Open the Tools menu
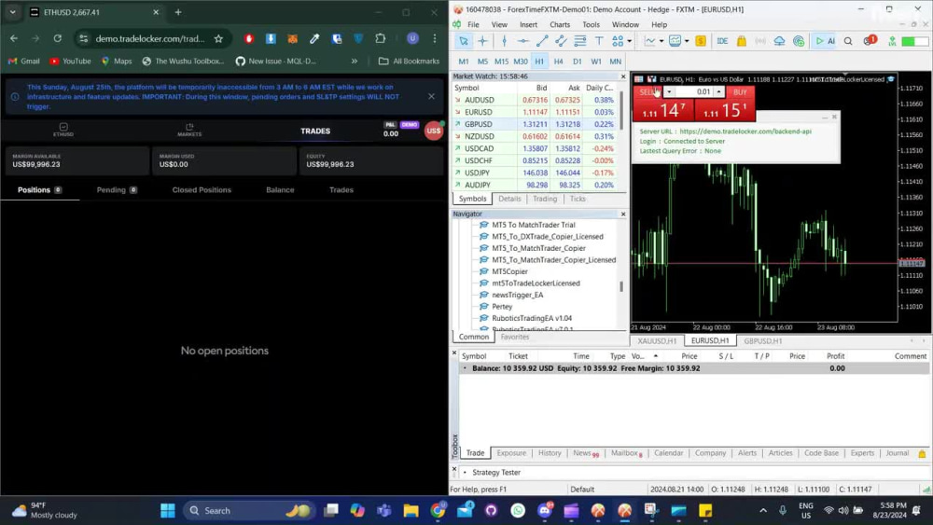The width and height of the screenshot is (933, 525). click(x=591, y=24)
